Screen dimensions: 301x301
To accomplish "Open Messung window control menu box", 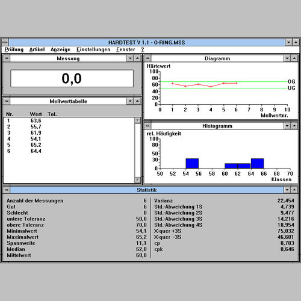I will 7,58.
